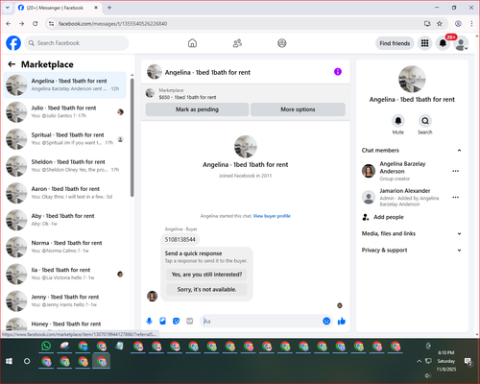Show hidden system tray icons
This screenshot has height=384, width=480.
(x=419, y=361)
